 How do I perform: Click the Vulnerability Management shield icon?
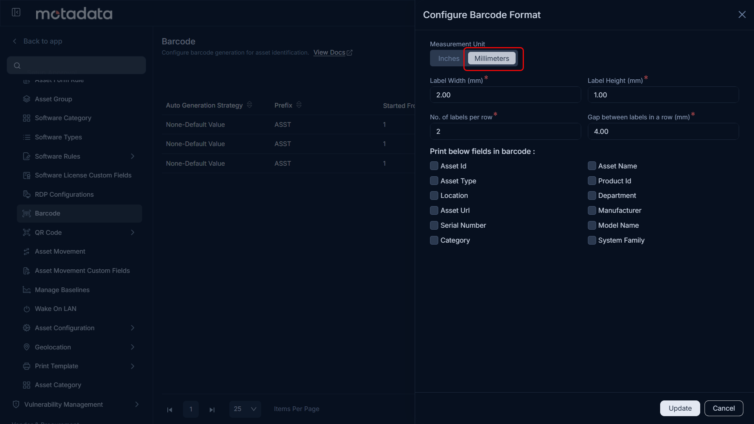[x=16, y=404]
